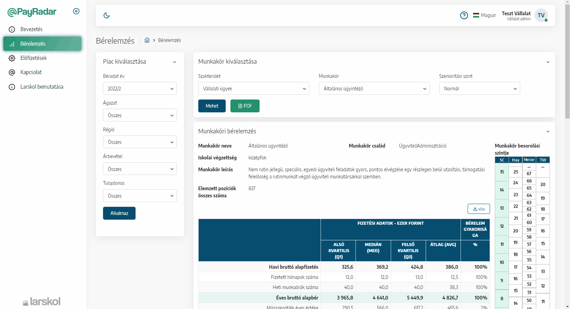Screen dimensions: 570x309
Task: Export report with PDF button
Action: pos(245,106)
